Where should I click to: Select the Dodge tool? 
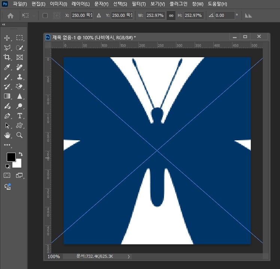(19, 106)
